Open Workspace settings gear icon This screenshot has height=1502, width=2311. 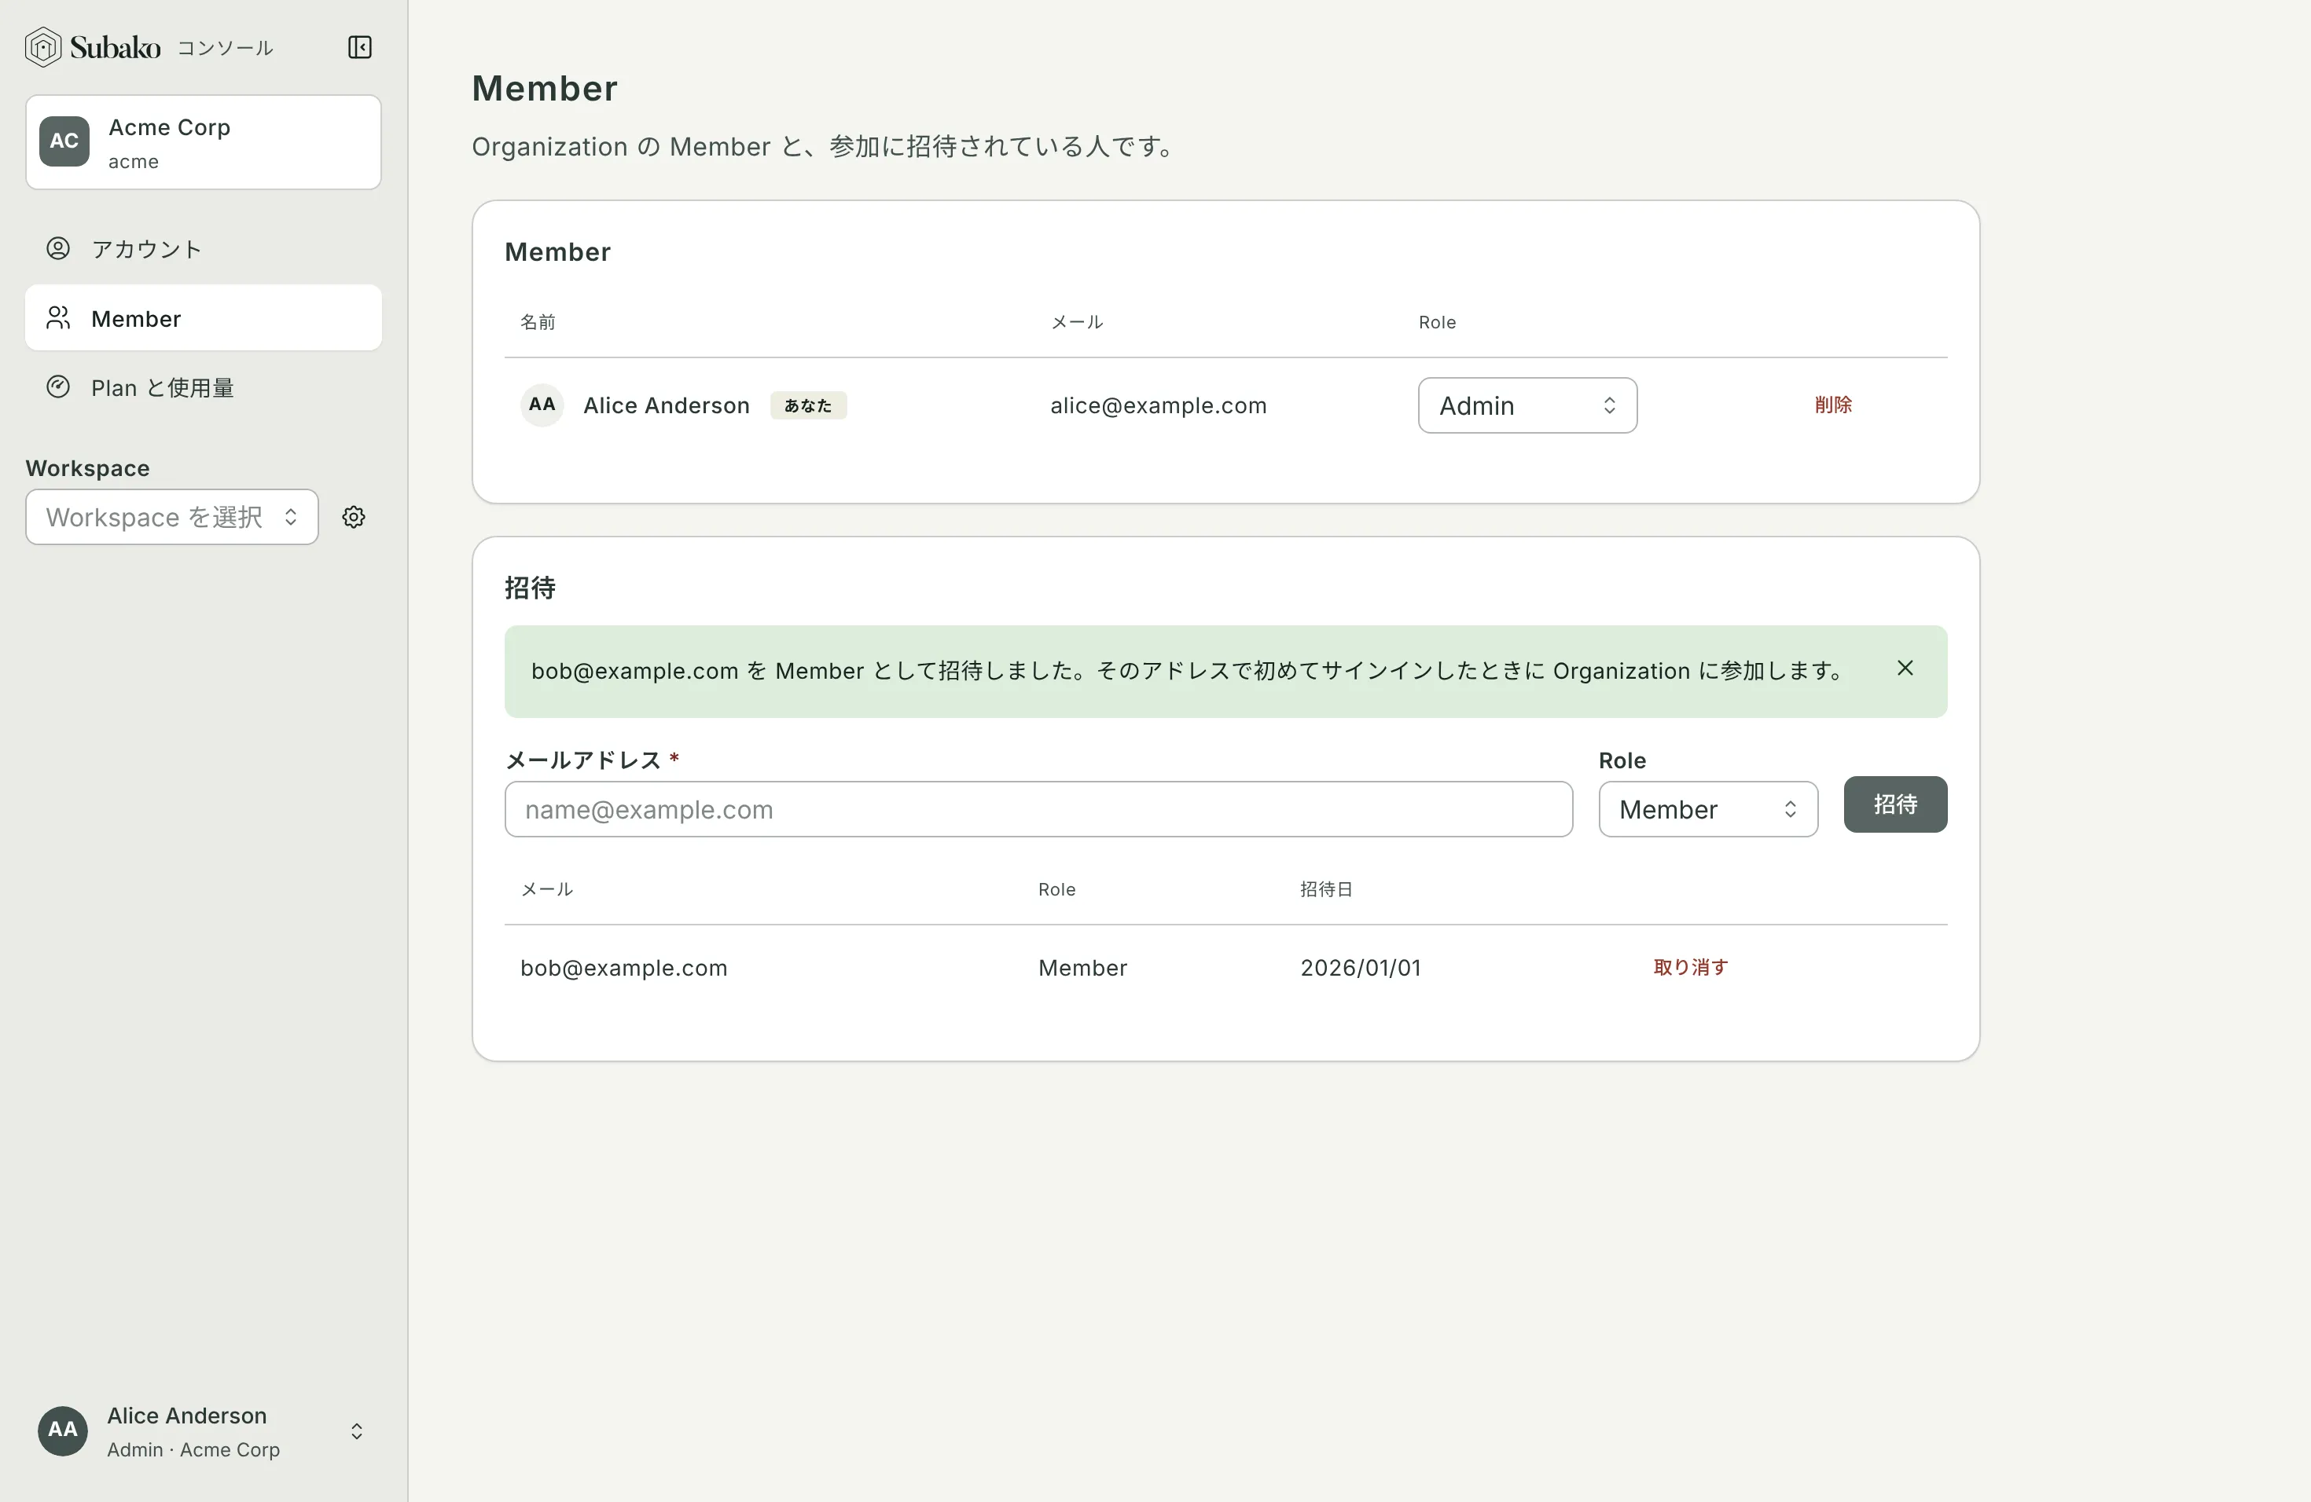pos(354,517)
